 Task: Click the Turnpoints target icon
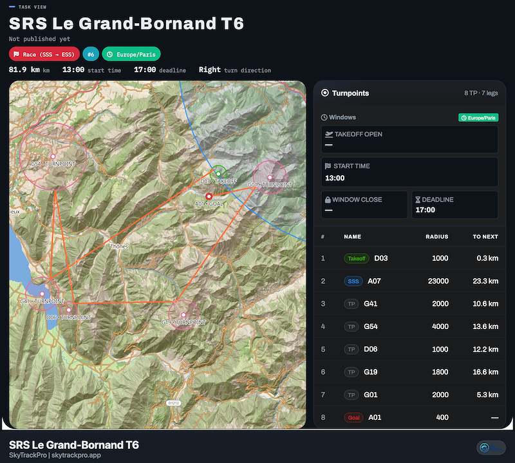point(325,93)
